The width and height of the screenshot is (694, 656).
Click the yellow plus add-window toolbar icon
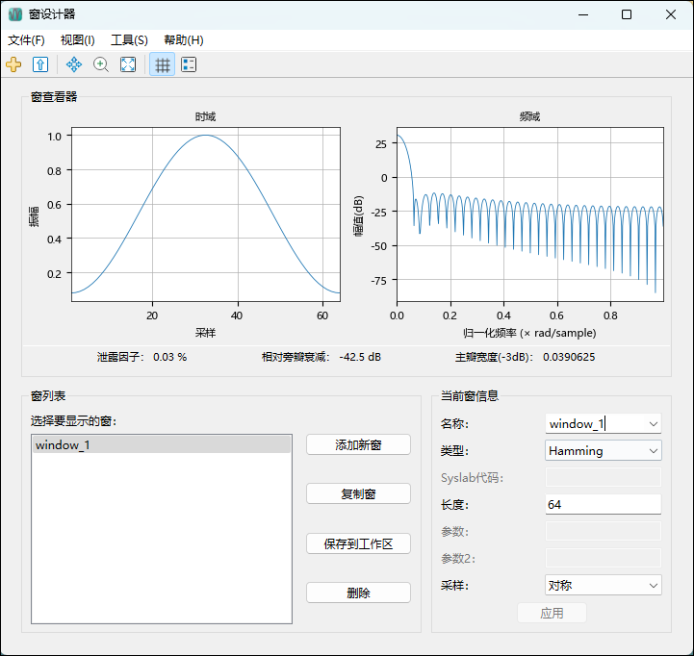coord(13,64)
